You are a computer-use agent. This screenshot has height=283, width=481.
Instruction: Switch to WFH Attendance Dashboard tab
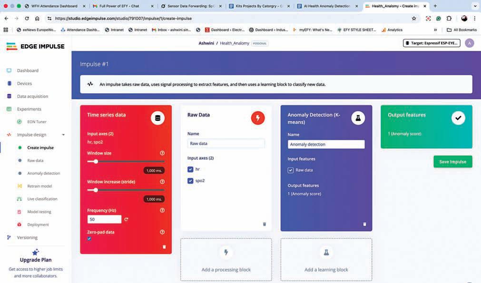coord(54,6)
